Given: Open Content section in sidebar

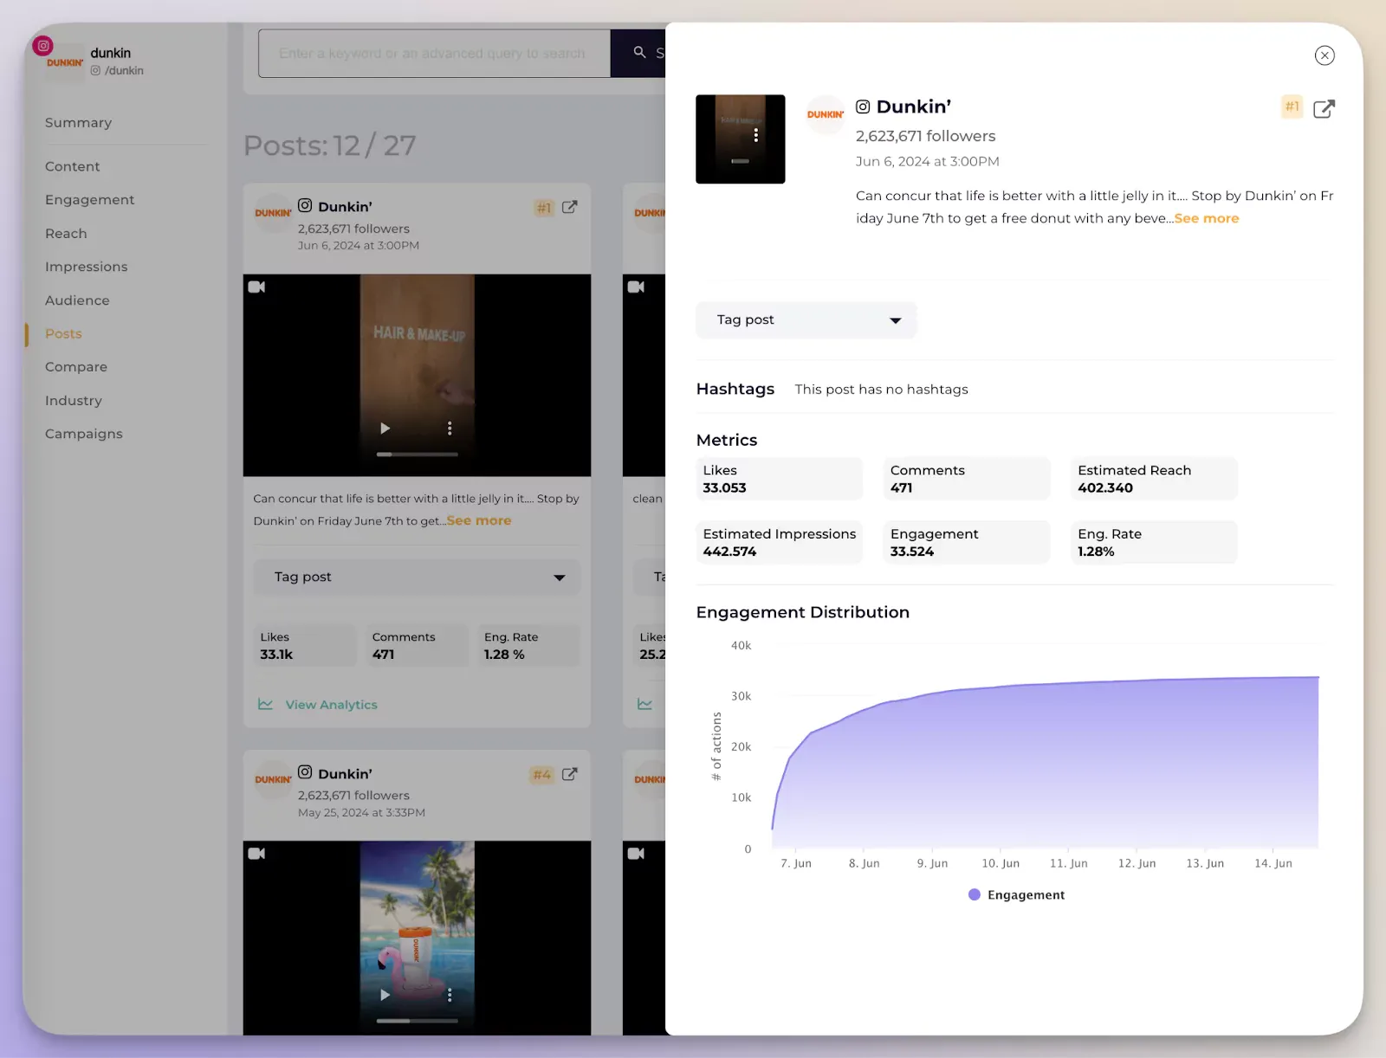Looking at the screenshot, I should click(x=73, y=166).
